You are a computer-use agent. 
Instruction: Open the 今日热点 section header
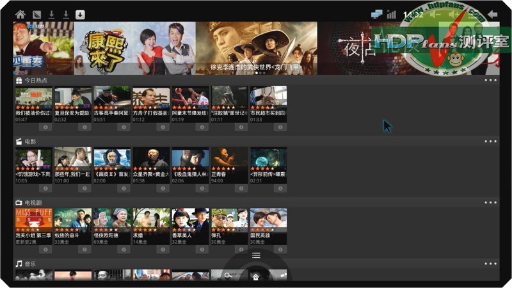257,81
